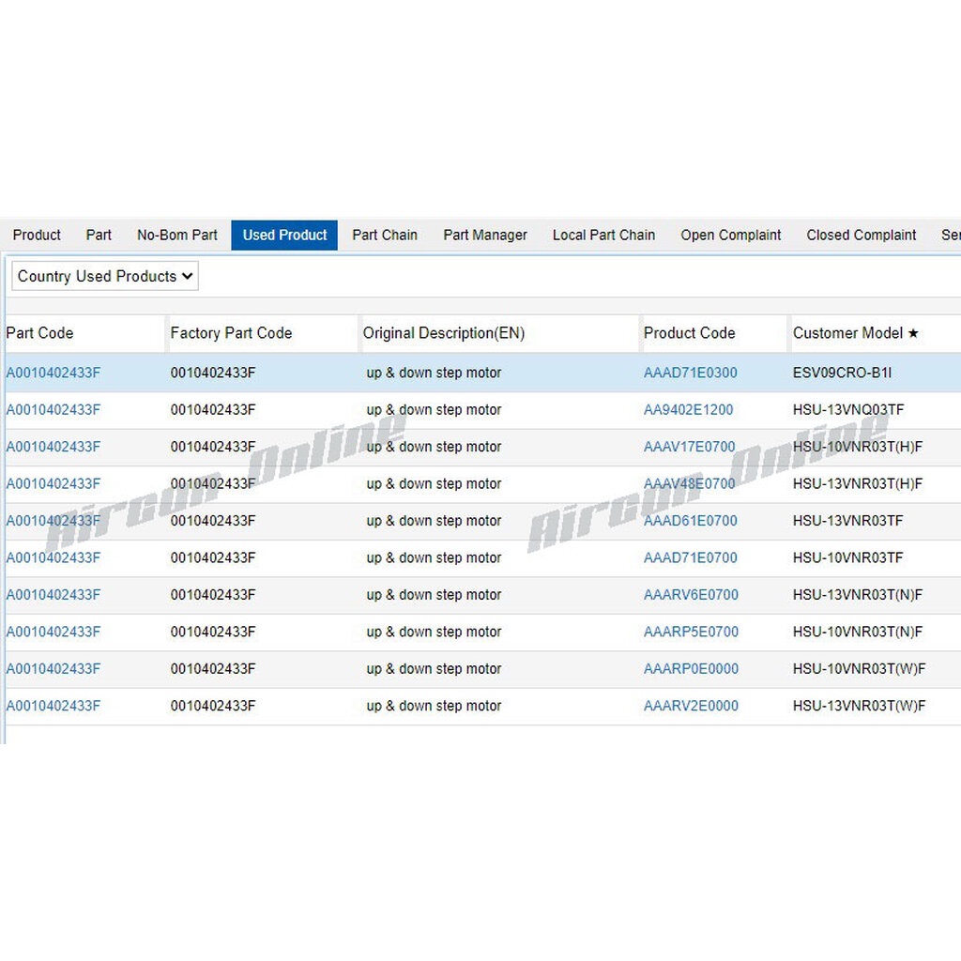Open product code AAAD71E0300 link

click(690, 373)
